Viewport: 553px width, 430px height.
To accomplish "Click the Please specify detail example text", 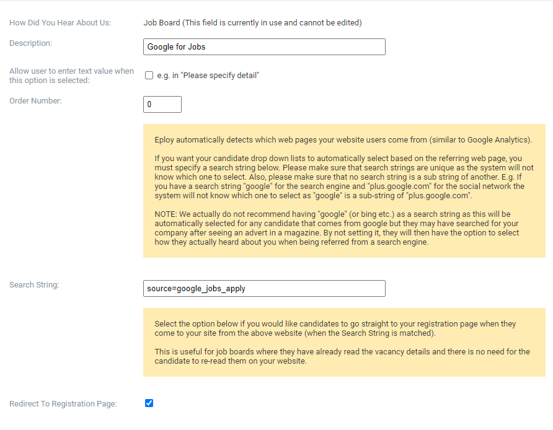I will [x=208, y=76].
